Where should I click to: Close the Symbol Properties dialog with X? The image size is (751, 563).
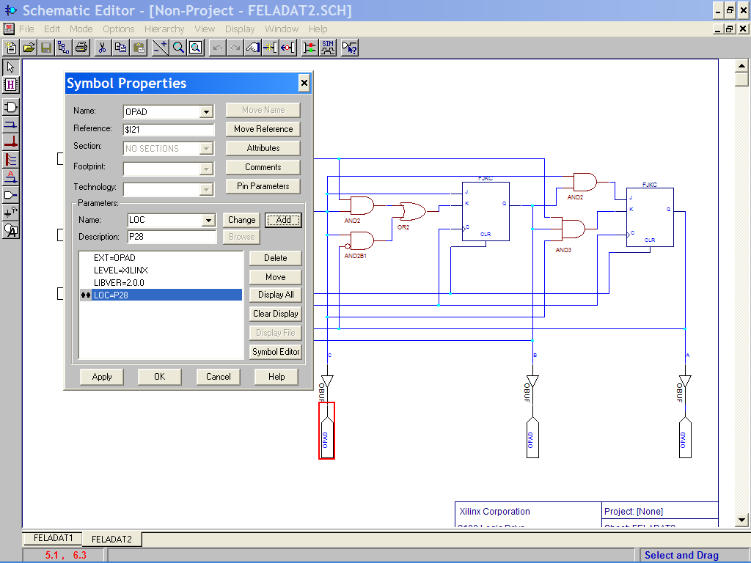click(304, 84)
